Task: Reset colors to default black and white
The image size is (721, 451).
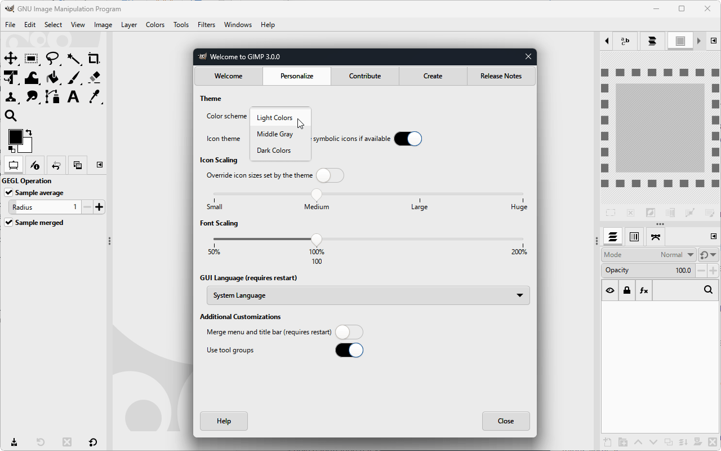Action: coord(11,149)
